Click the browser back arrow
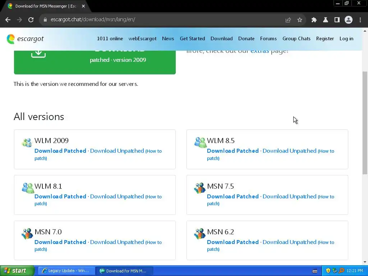Viewport: 368px width, 276px height. coord(8,20)
